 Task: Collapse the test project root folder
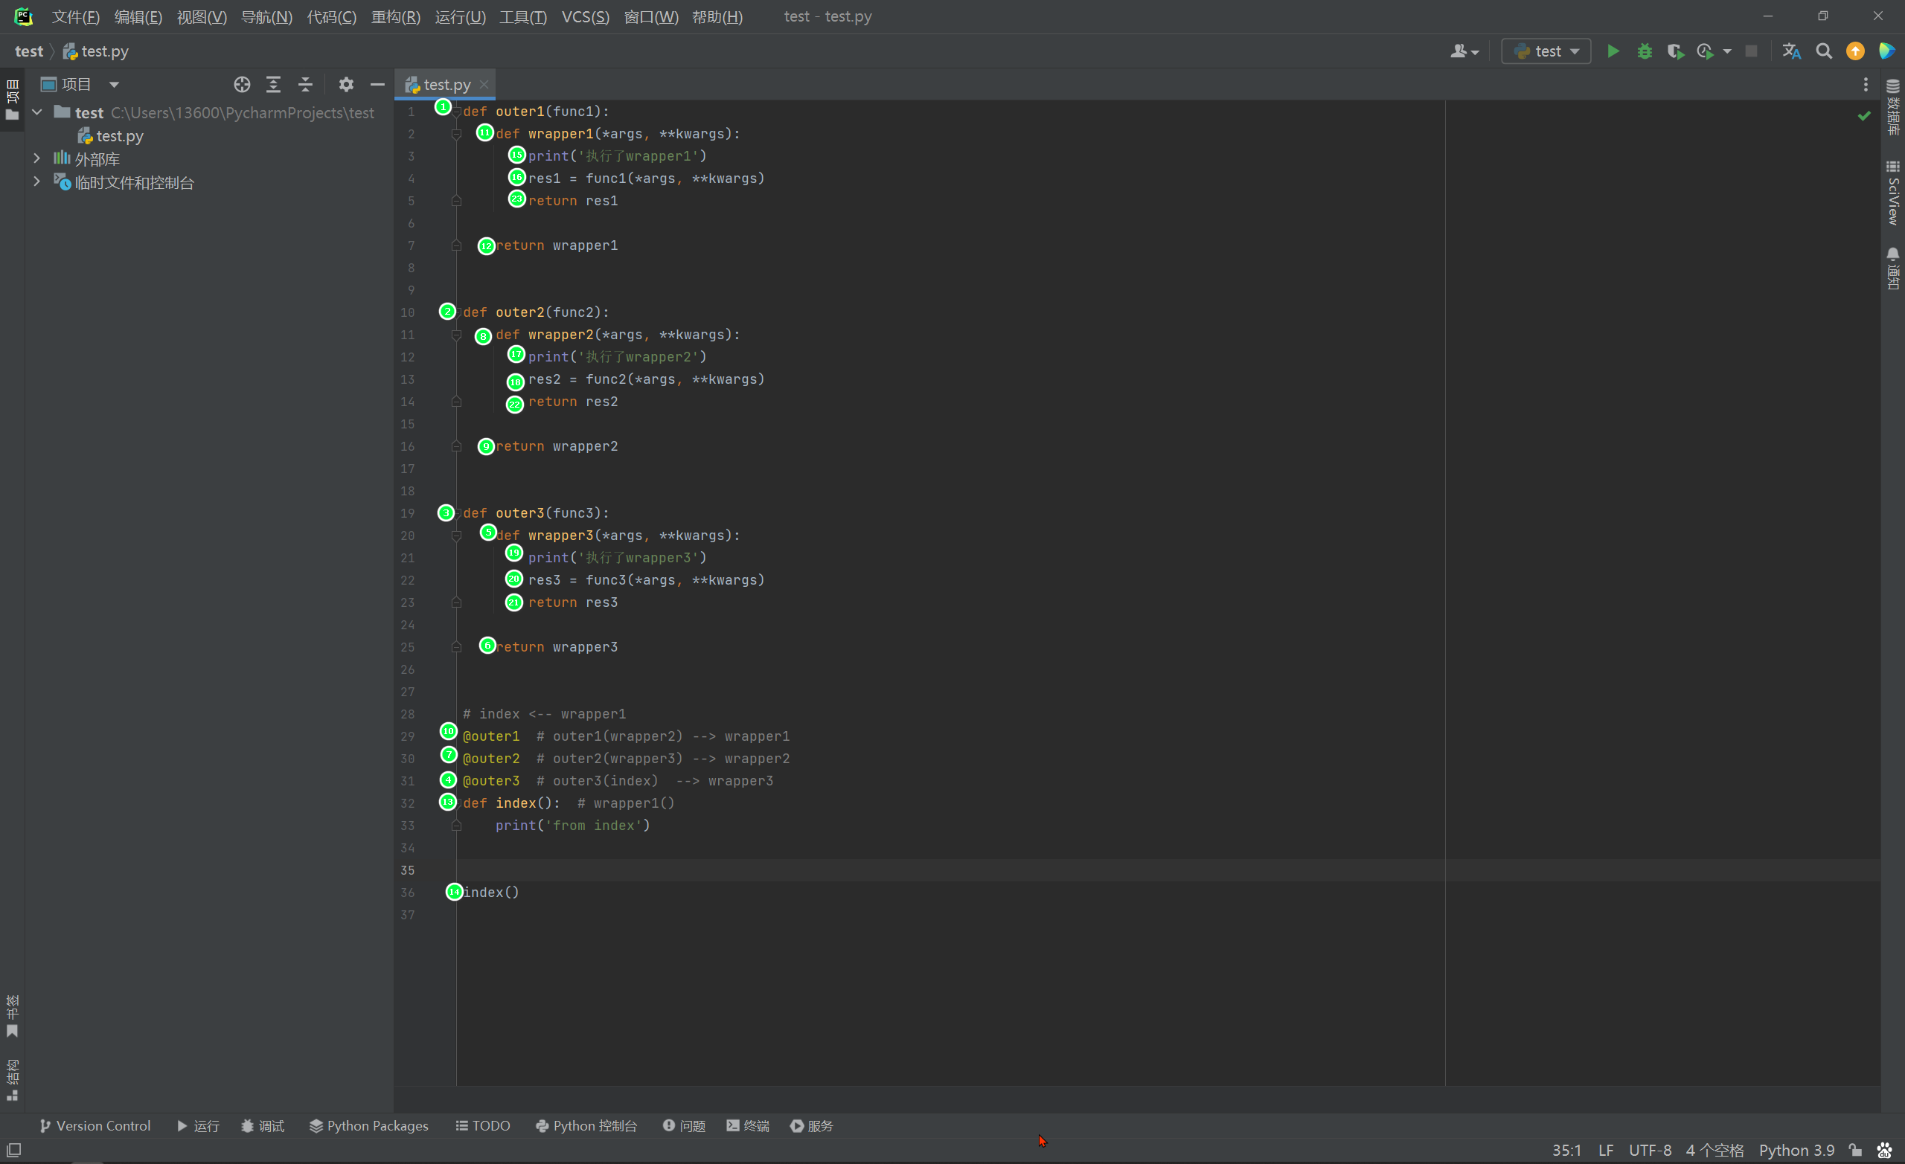(x=36, y=113)
